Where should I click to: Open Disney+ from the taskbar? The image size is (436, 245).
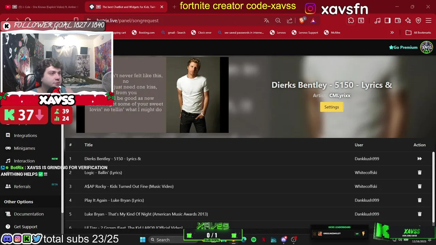tap(274, 240)
